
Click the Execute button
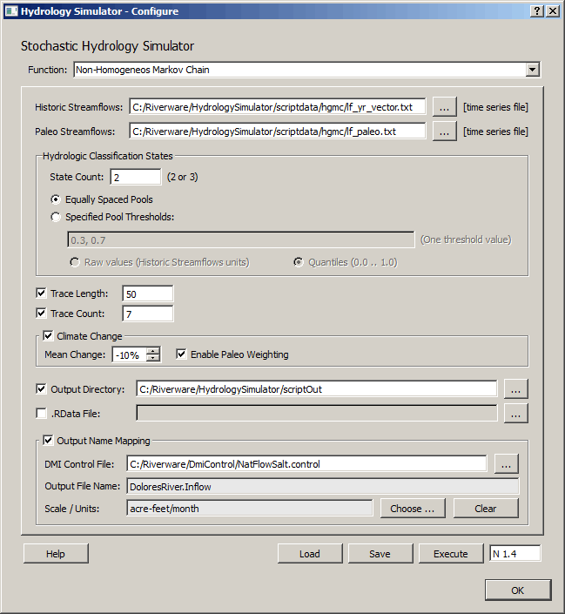click(451, 554)
